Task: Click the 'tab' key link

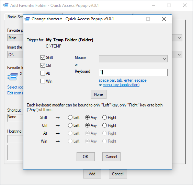Action: point(120,80)
